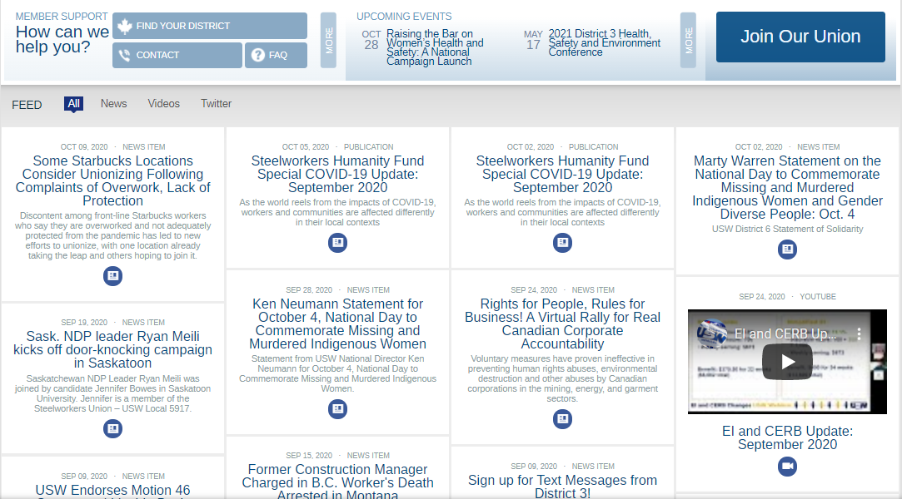Open the 2021 District 3 Health, Safety conference event
The width and height of the screenshot is (902, 499).
pos(604,43)
